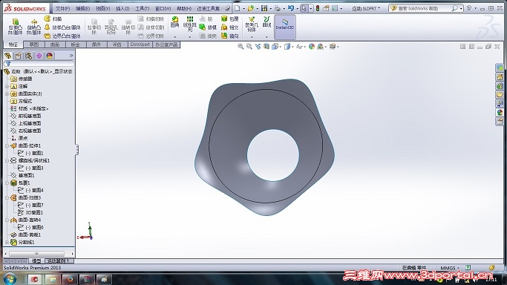Expand the 曲面实体(3) folder
Screen dimensions: 507x285
(x=7, y=94)
